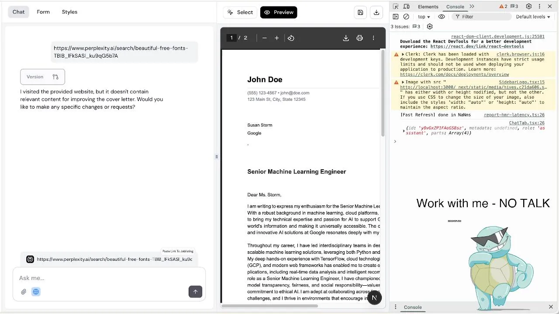
Task: Activate the DevTools inspect element picker
Action: pyautogui.click(x=395, y=7)
